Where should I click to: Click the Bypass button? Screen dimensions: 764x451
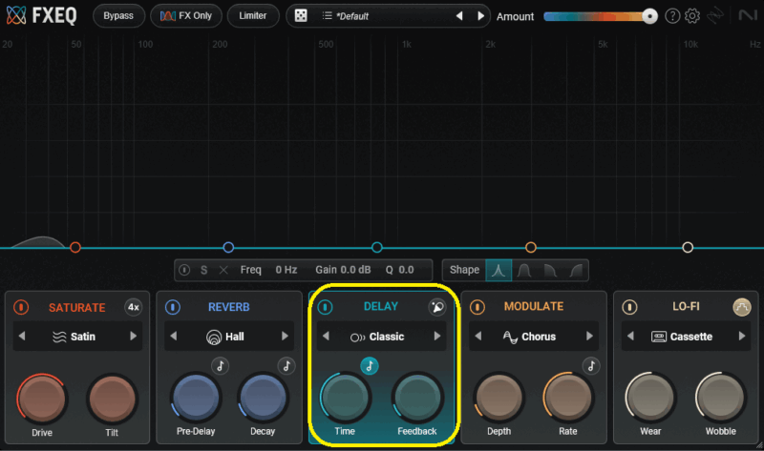(118, 16)
